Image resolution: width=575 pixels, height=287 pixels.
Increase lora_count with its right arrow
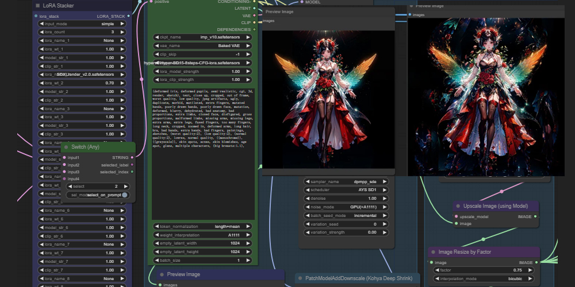click(122, 32)
